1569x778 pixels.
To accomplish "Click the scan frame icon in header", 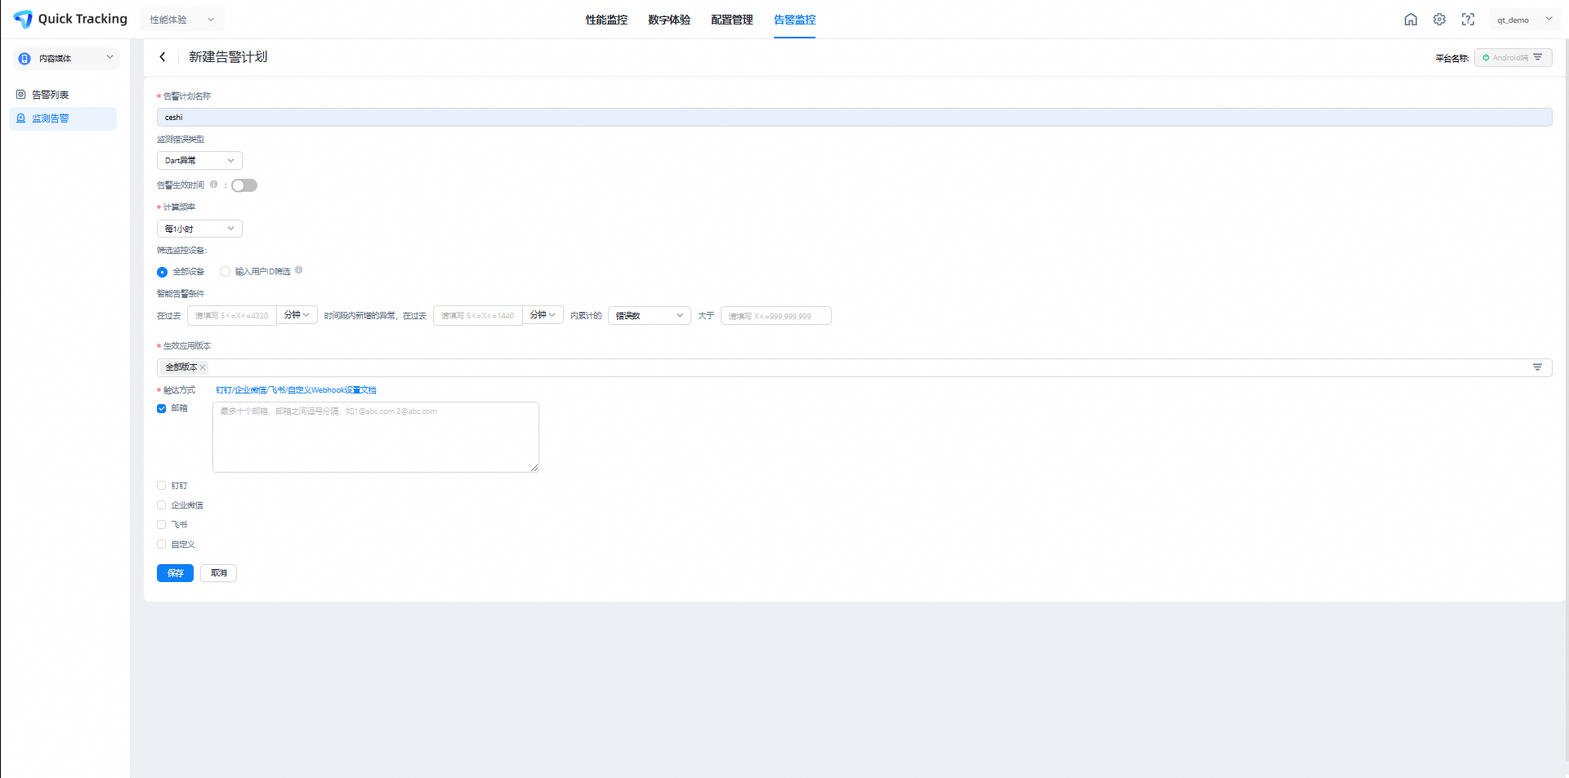I will pos(1468,20).
